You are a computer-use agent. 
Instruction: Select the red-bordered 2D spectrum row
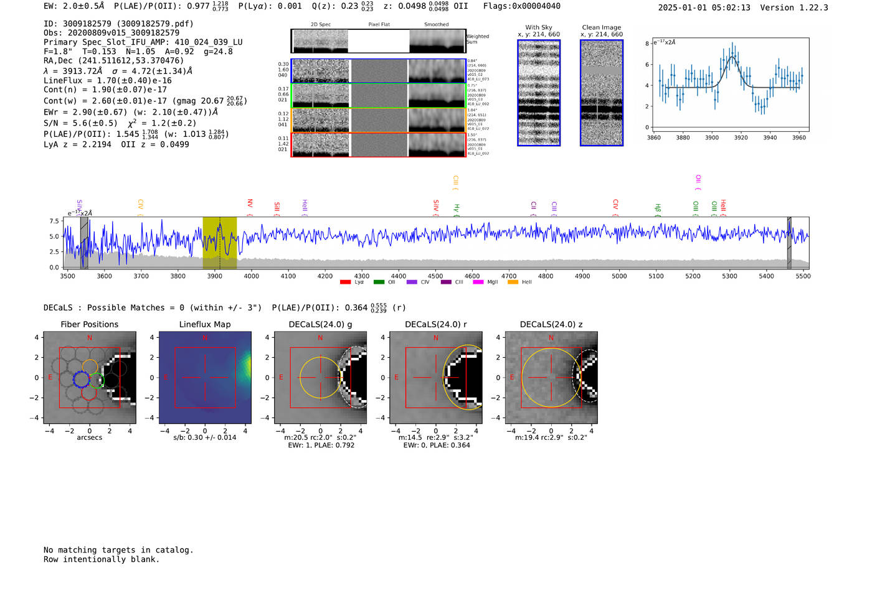(x=379, y=144)
